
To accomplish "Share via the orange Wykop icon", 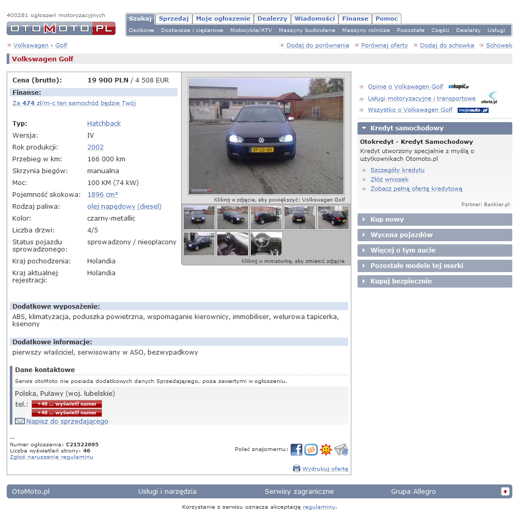I will (311, 450).
